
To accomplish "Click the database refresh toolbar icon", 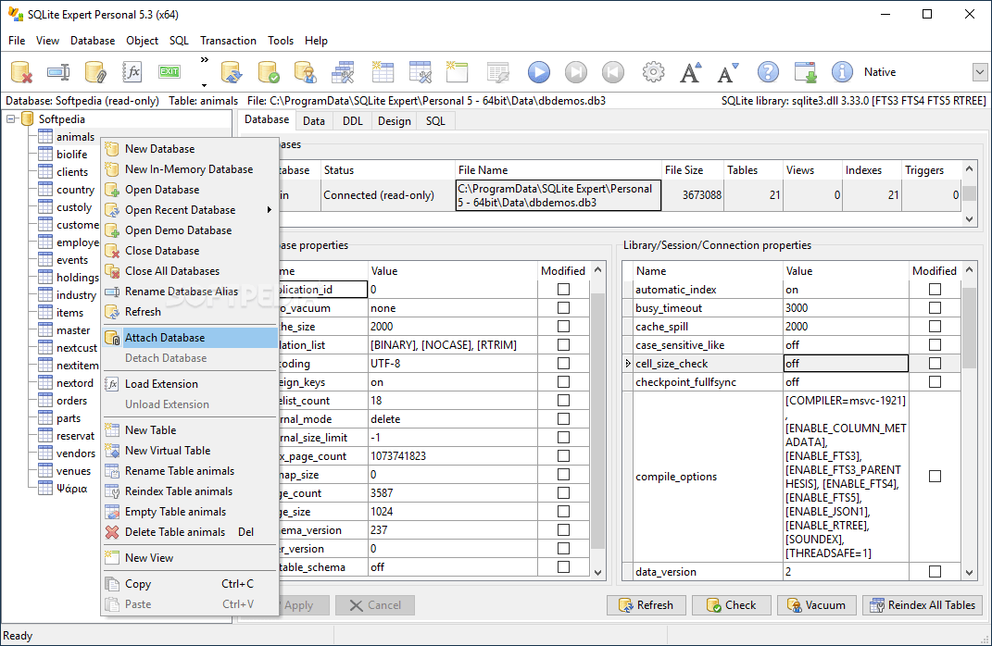I will pos(232,72).
